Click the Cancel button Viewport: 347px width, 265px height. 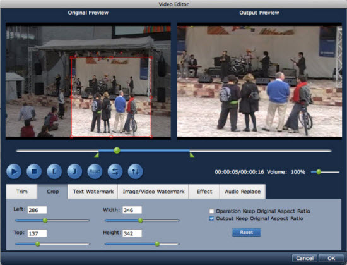point(305,258)
